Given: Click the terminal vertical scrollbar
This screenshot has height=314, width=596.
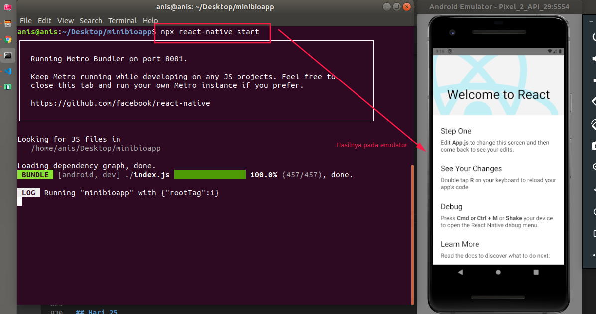Looking at the screenshot, I should [x=412, y=235].
